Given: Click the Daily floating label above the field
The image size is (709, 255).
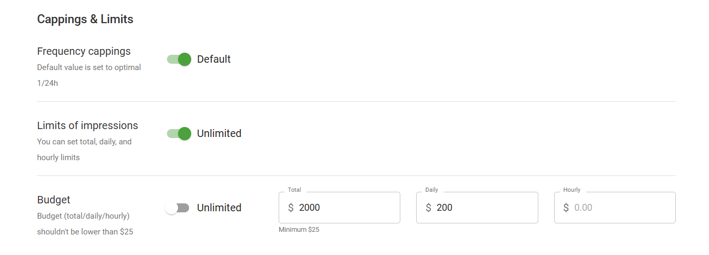Looking at the screenshot, I should (x=431, y=190).
